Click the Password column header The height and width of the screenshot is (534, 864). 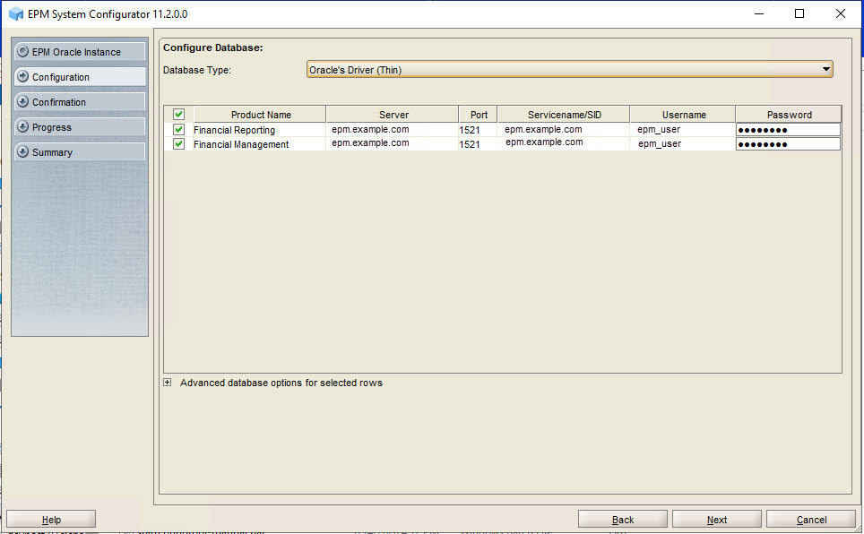tap(789, 115)
